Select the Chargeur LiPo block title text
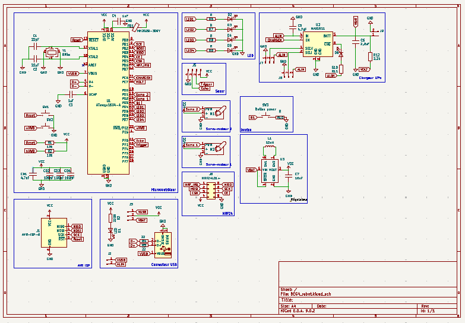Image resolution: width=465 pixels, height=323 pixels. click(x=370, y=78)
